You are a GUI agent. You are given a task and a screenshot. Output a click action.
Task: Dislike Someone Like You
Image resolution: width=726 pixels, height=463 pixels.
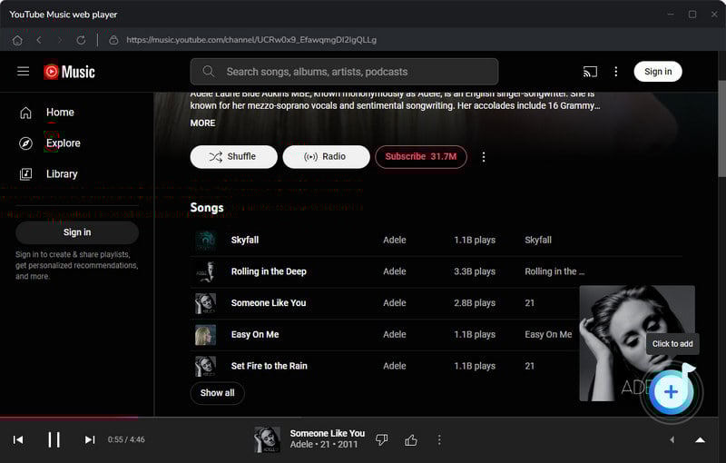tap(382, 439)
